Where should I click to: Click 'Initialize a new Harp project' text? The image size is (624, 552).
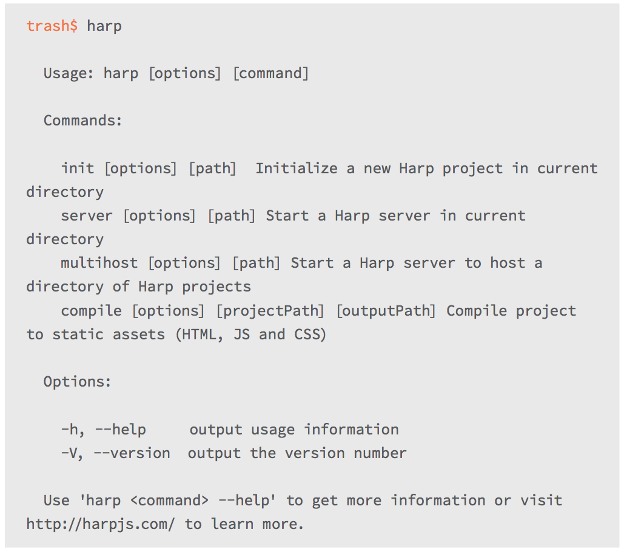379,168
